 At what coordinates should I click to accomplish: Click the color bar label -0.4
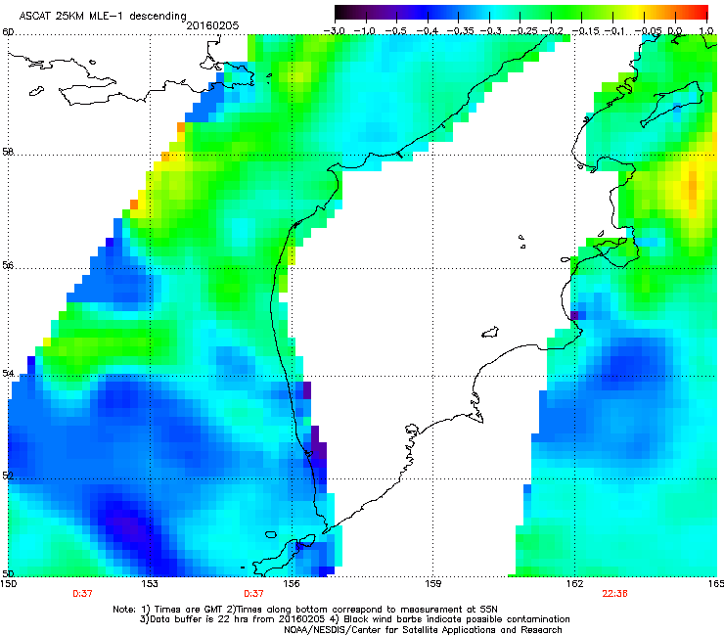[x=428, y=31]
